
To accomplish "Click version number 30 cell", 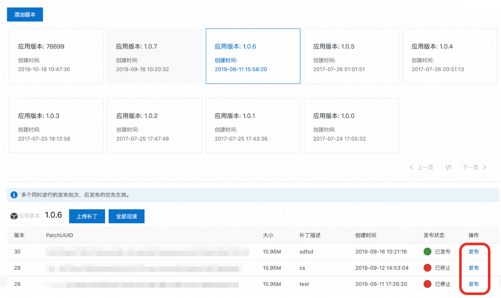I will pos(17,252).
